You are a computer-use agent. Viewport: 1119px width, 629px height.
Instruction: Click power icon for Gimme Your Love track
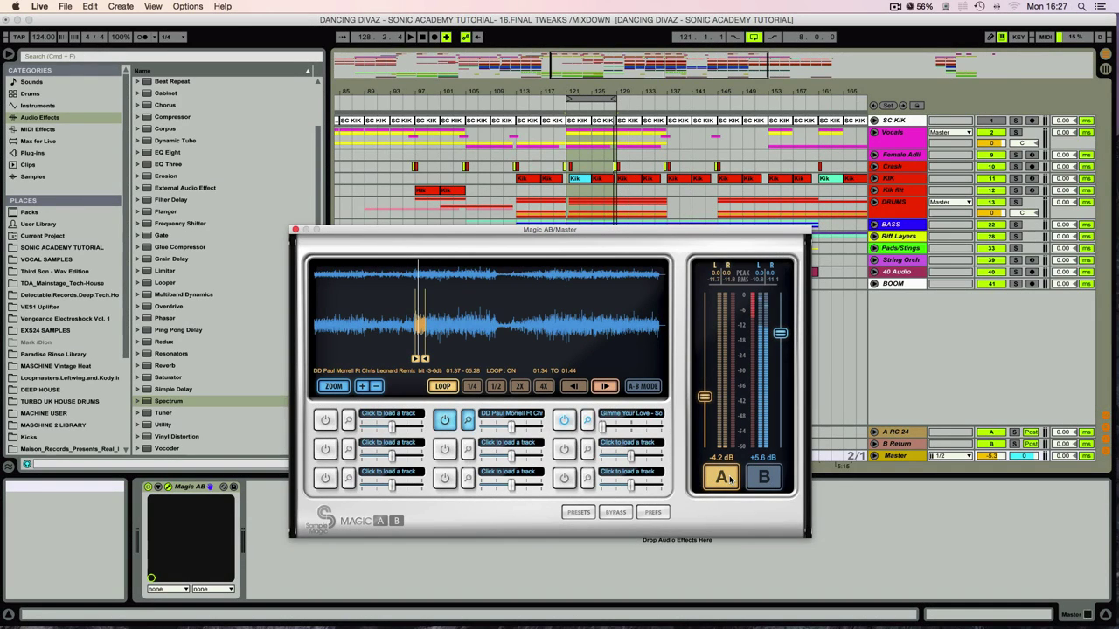click(x=564, y=420)
